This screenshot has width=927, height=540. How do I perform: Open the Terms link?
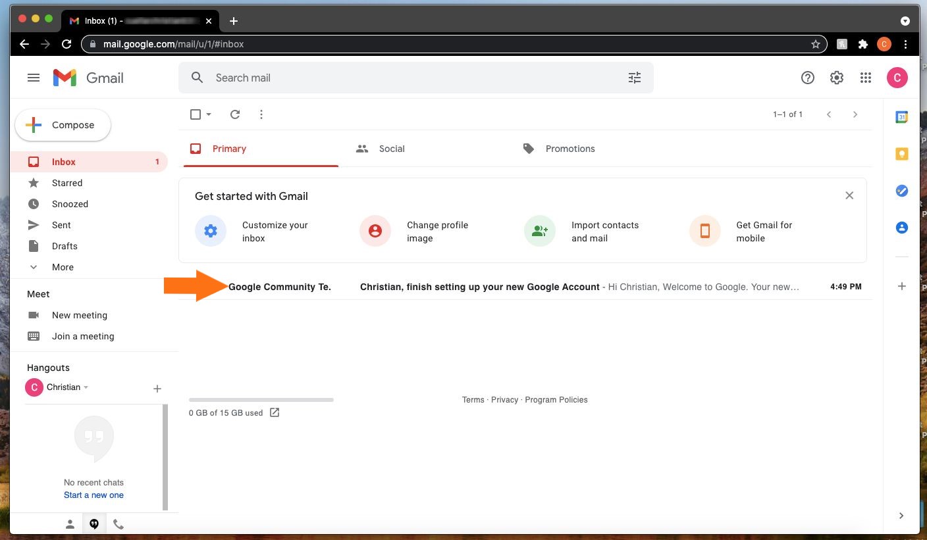(473, 400)
